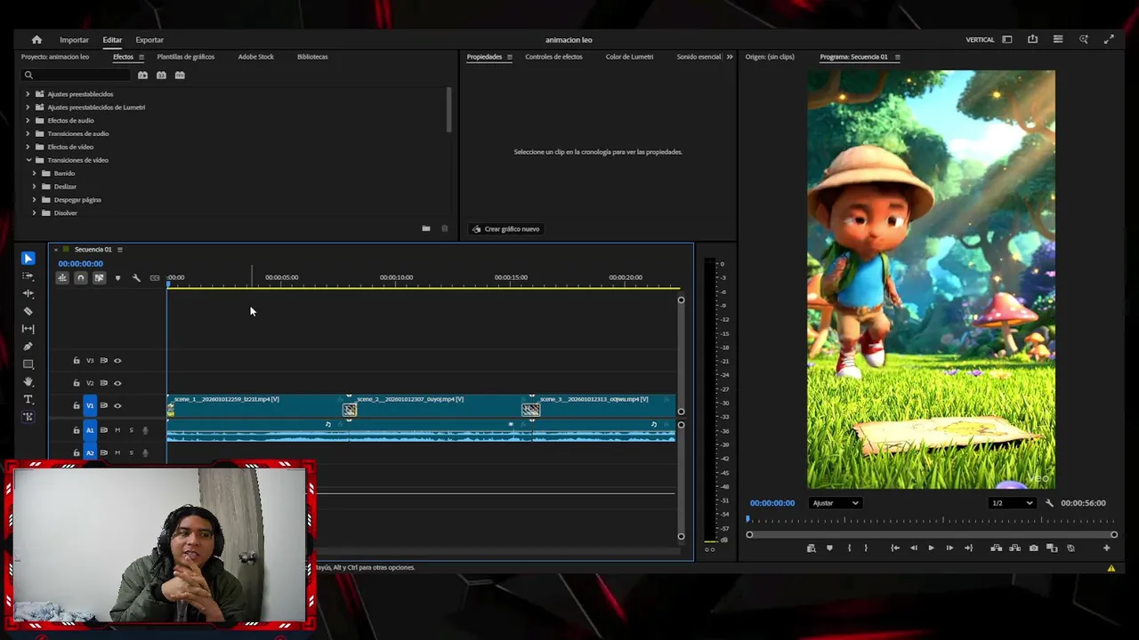Viewport: 1139px width, 640px height.
Task: Hide track V1 with the eye icon
Action: tap(117, 405)
